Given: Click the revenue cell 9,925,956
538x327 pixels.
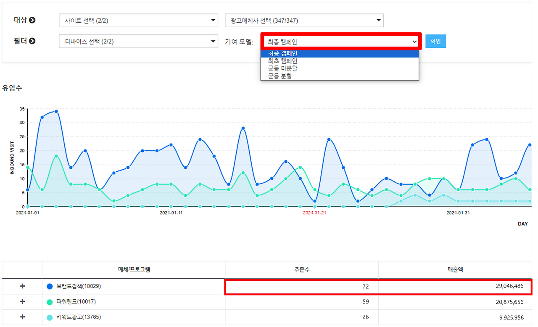Looking at the screenshot, I should (x=455, y=317).
